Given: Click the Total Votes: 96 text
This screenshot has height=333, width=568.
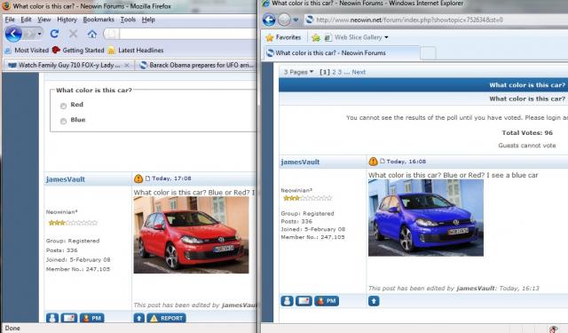Looking at the screenshot, I should (x=527, y=132).
